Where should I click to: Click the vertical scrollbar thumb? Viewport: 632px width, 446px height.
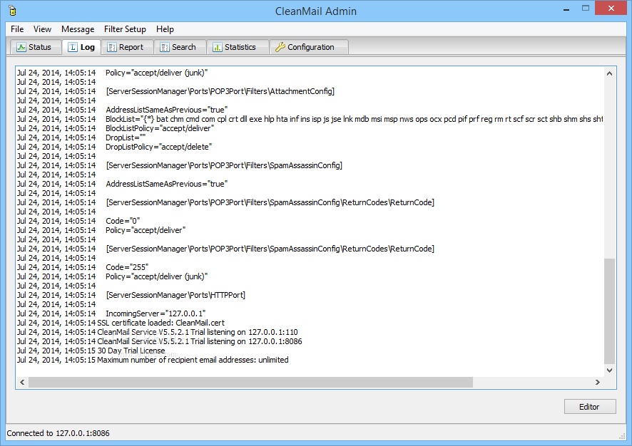[609, 311]
